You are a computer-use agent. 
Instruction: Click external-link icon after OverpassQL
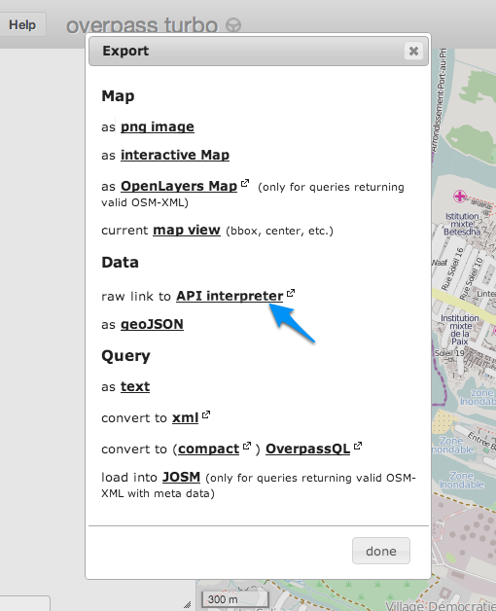(358, 446)
